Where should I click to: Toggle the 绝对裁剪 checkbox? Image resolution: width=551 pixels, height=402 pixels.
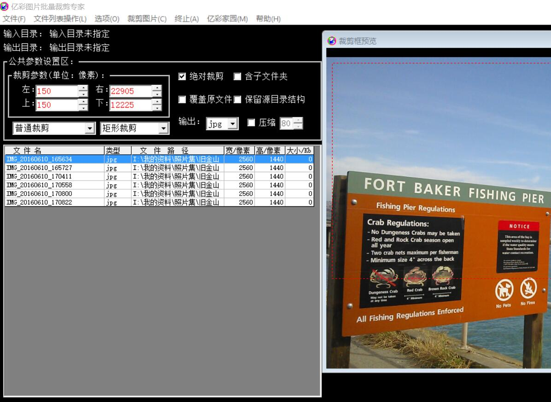[x=182, y=76]
